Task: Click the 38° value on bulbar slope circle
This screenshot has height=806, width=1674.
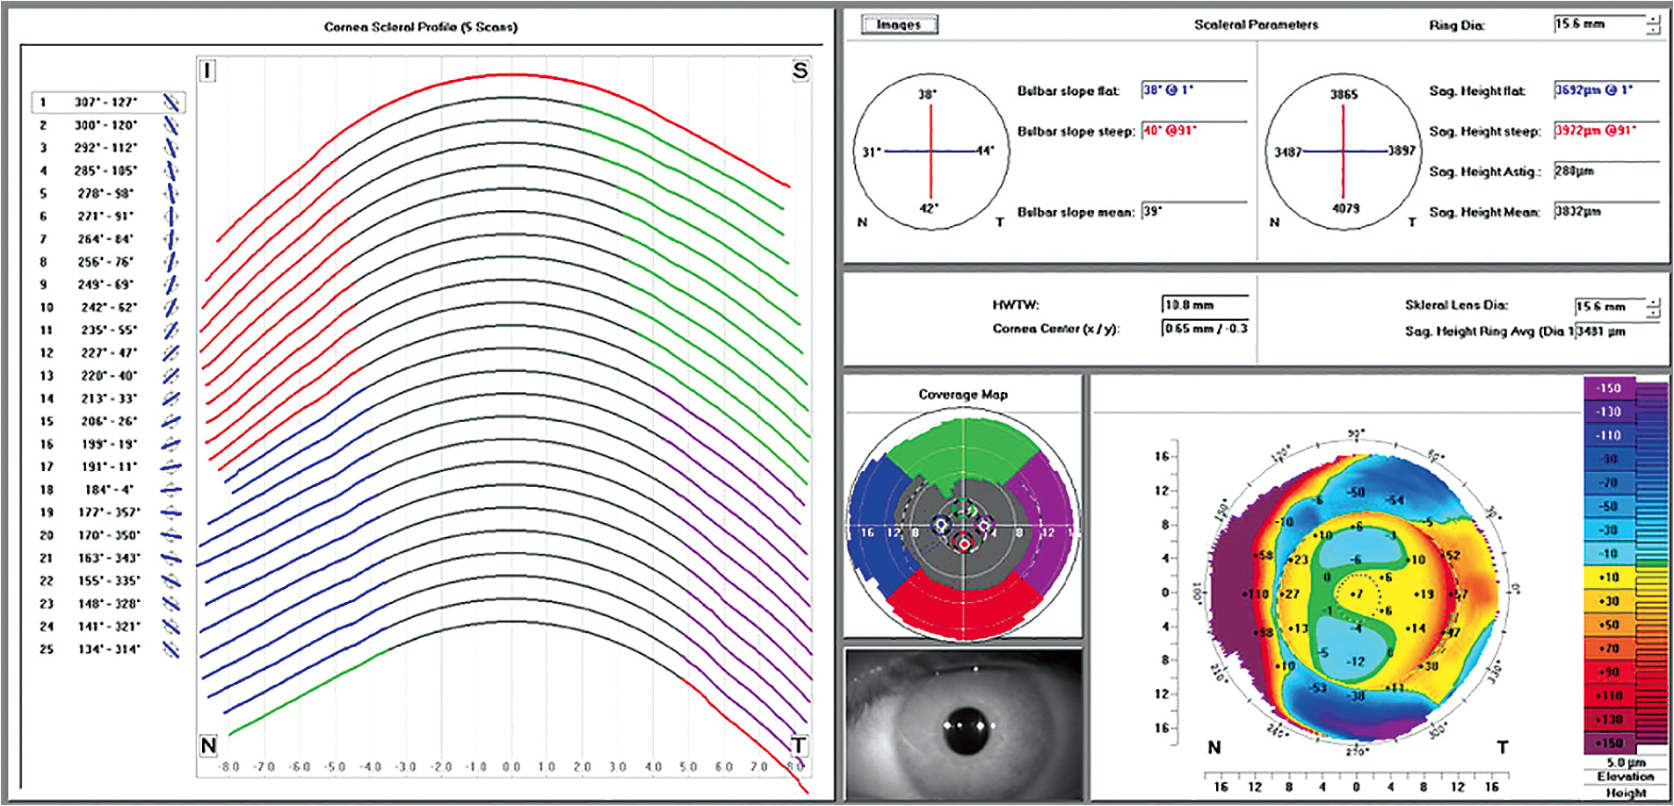Action: click(x=928, y=94)
